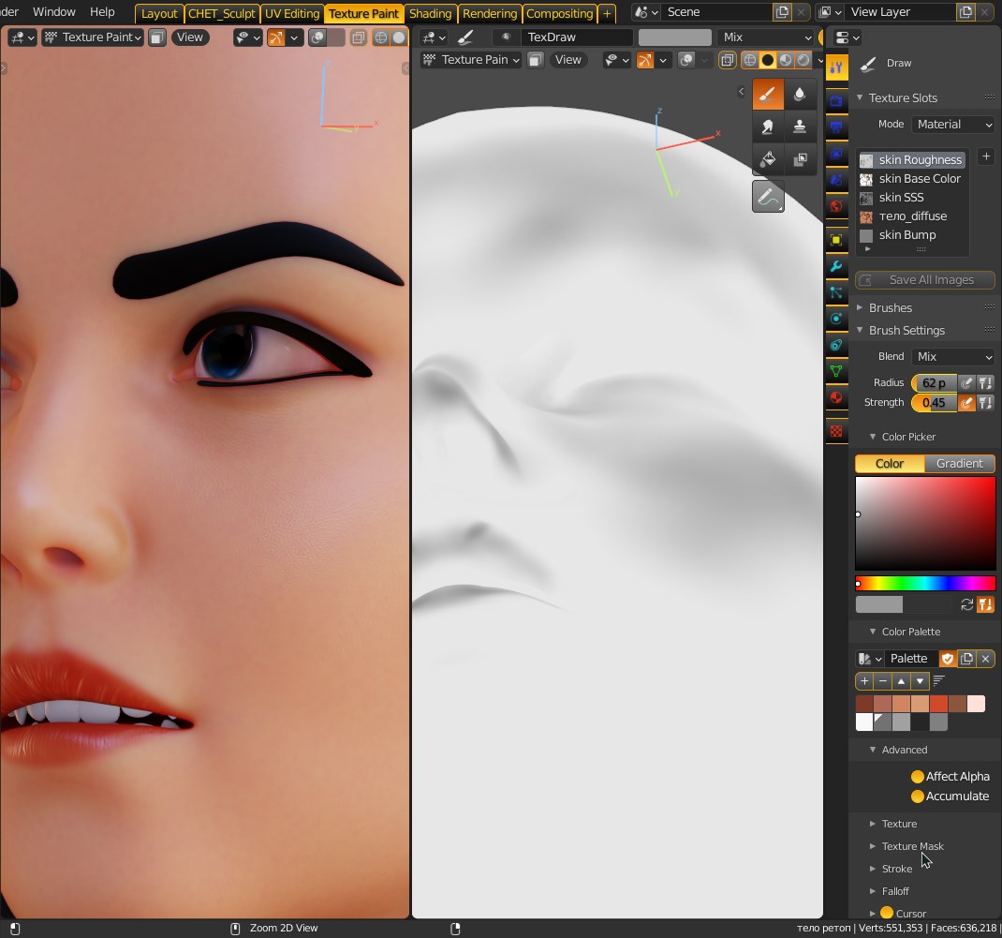The image size is (1002, 938).
Task: Switch to the Layout workspace tab
Action: click(x=159, y=13)
